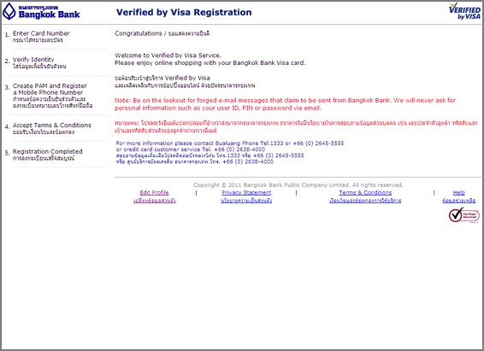Viewport: 484px width, 351px height.
Task: Select step 3 Create PAM and Register
Action: 49,96
